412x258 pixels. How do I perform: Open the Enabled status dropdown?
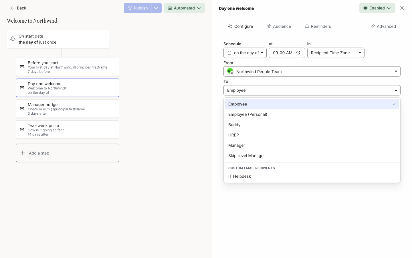point(377,8)
